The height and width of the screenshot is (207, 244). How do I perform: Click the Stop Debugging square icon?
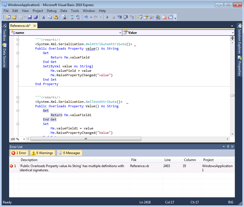click(x=114, y=17)
